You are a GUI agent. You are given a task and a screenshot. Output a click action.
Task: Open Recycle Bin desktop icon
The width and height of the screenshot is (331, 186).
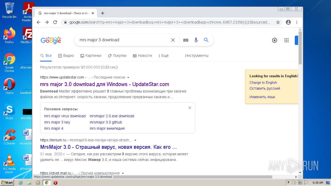pos(9,11)
